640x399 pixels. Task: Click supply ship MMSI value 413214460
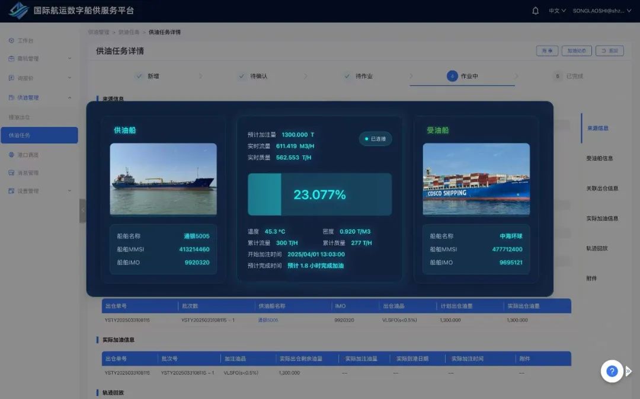tap(194, 249)
